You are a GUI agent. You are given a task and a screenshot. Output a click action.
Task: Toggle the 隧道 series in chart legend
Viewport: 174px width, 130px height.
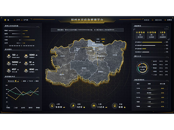(x=36, y=81)
